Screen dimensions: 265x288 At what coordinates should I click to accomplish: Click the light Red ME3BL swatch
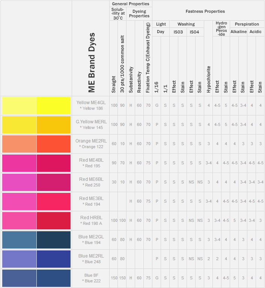(x=19, y=202)
